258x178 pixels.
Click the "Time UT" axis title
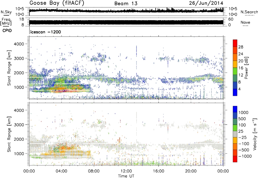click(126, 176)
